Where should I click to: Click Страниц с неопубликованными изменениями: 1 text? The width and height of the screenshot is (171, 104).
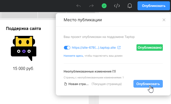coord(94,78)
